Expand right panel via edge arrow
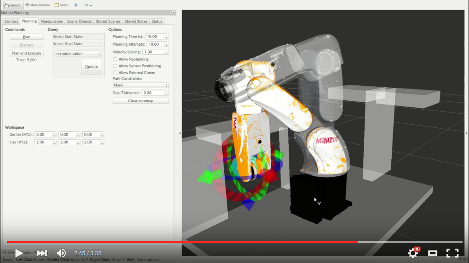Viewport: 469px width, 263px height. point(467,133)
